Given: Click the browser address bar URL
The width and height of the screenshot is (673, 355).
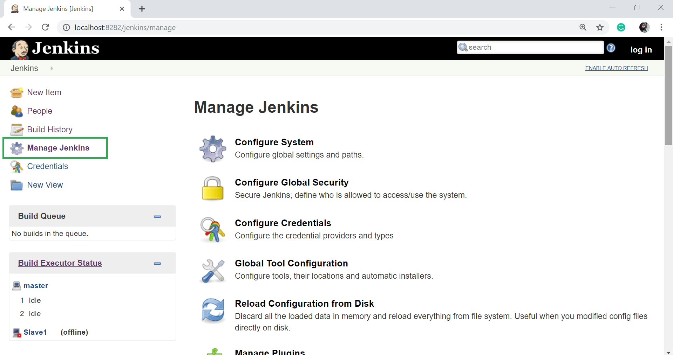Looking at the screenshot, I should (125, 27).
